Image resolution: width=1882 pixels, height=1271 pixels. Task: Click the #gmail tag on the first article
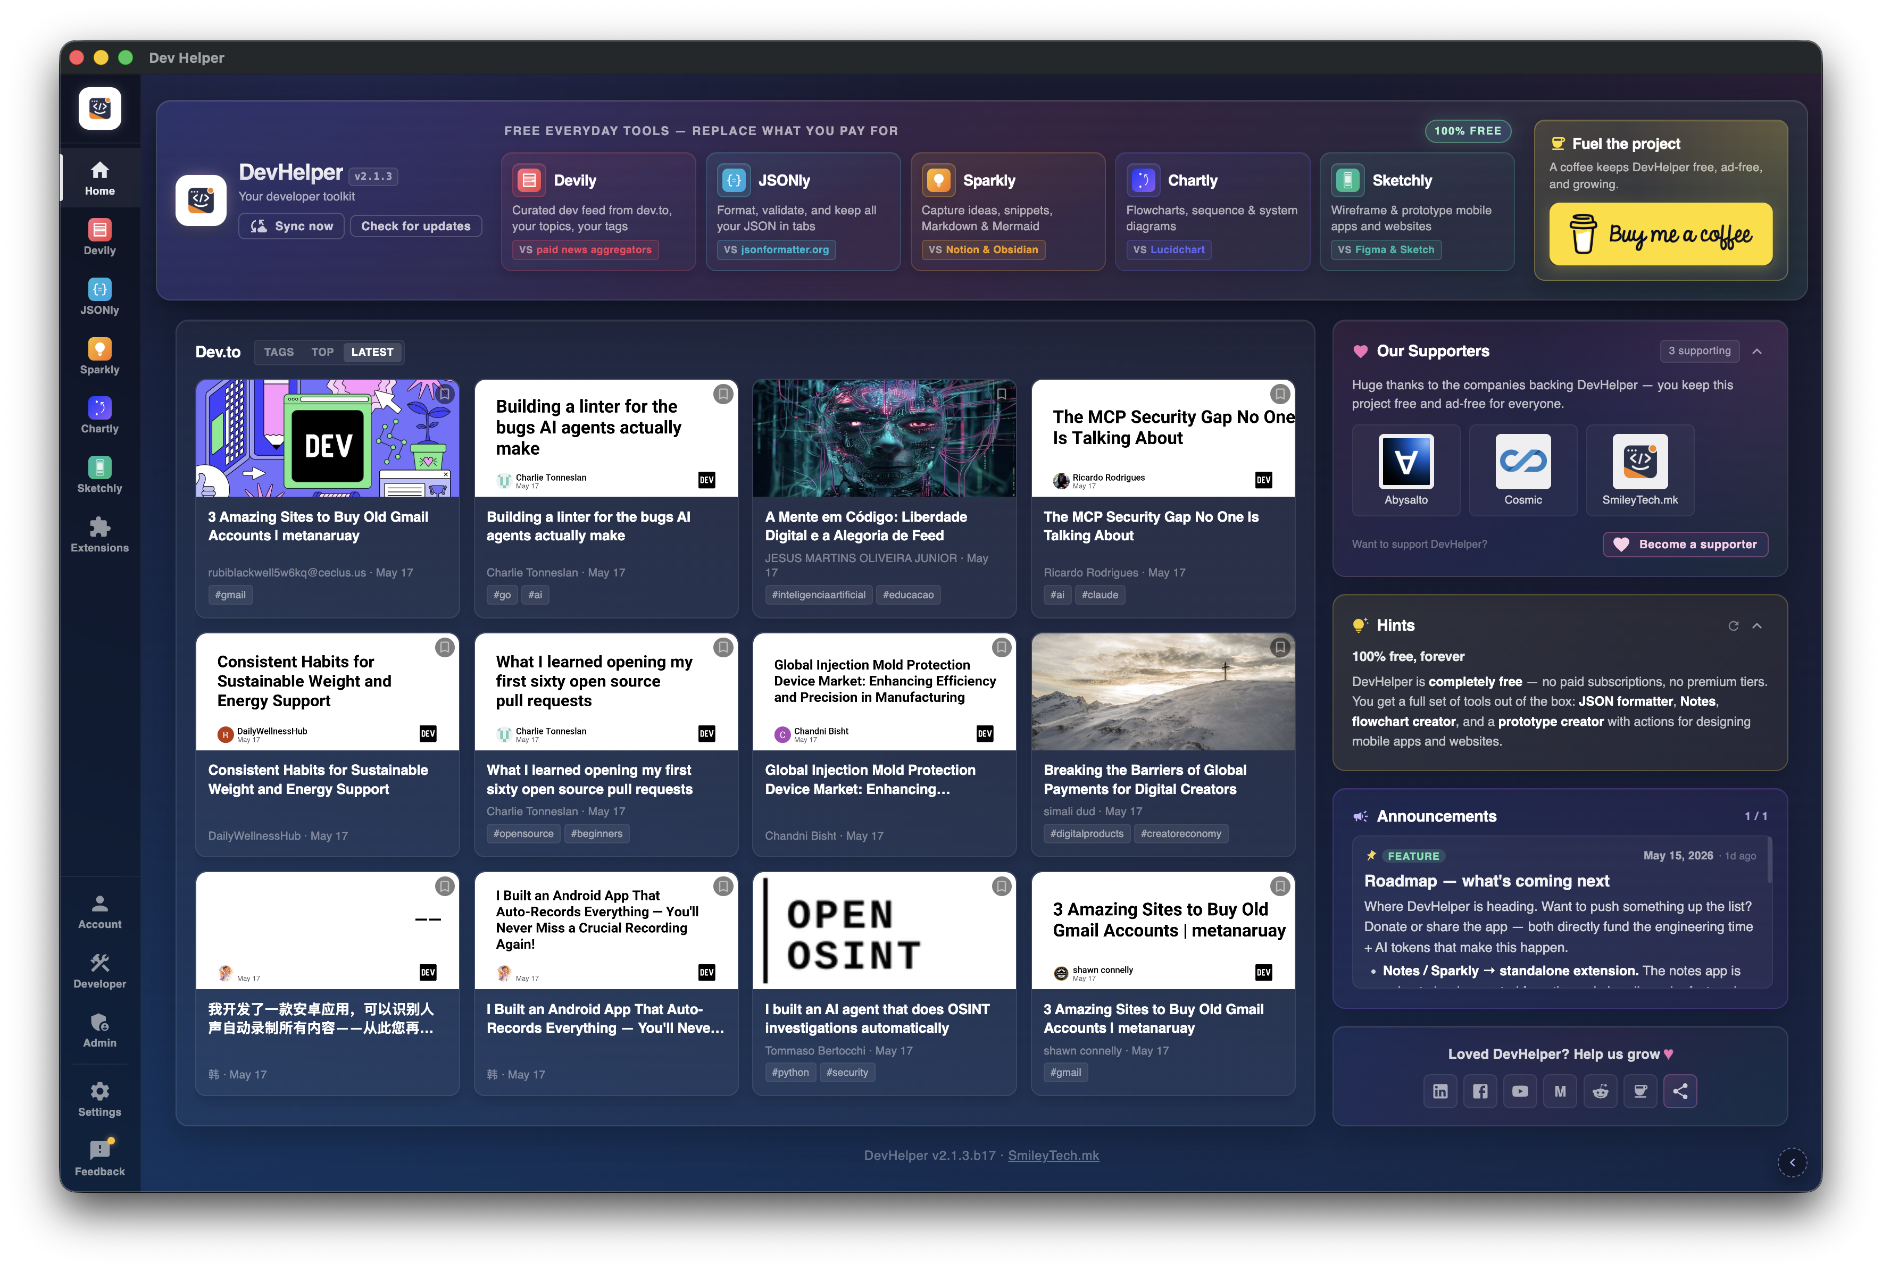(x=230, y=594)
